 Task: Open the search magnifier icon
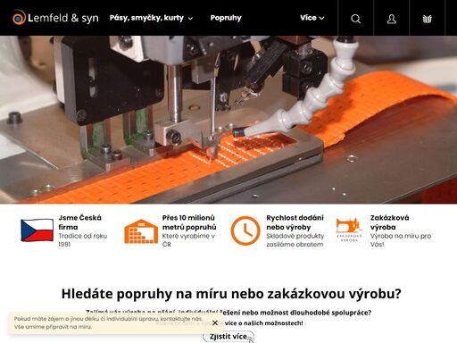pos(355,19)
